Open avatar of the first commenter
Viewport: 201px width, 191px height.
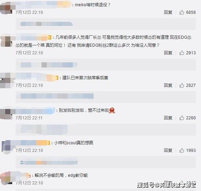[x=7, y=8]
